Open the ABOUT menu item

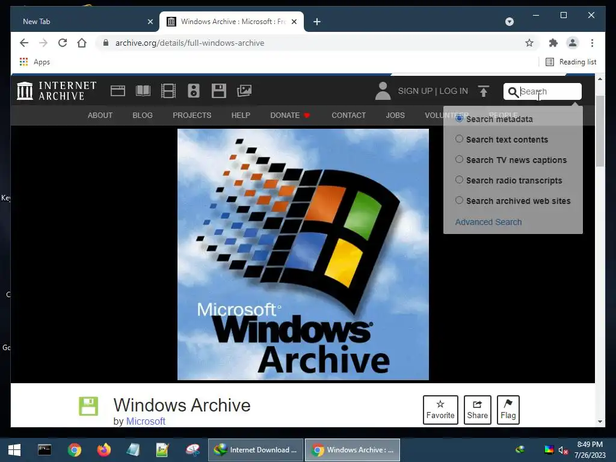(100, 115)
